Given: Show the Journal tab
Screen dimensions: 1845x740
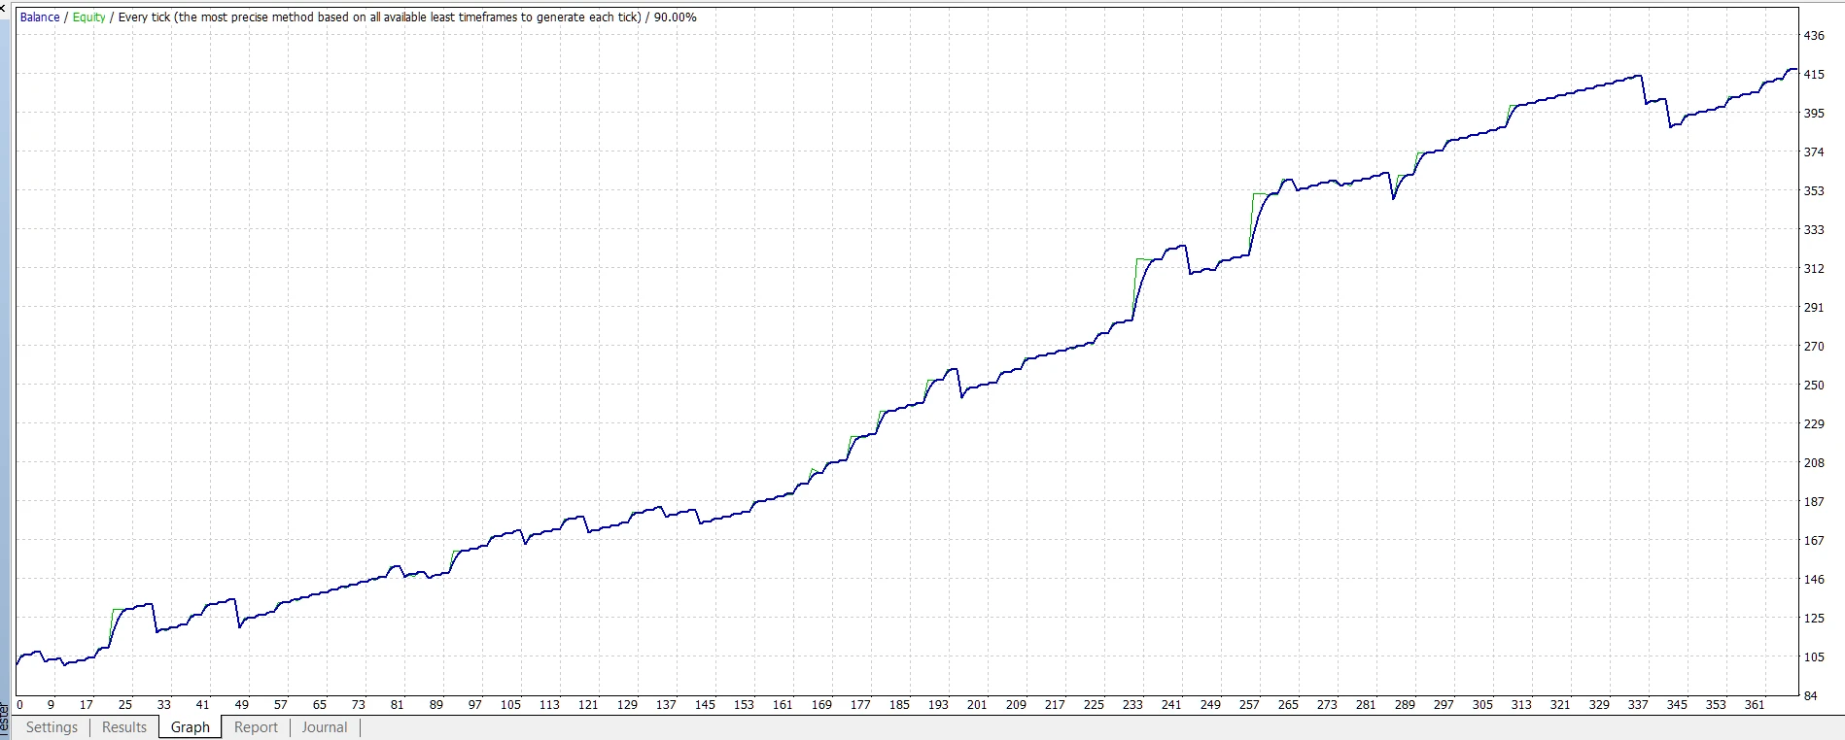Looking at the screenshot, I should [325, 727].
